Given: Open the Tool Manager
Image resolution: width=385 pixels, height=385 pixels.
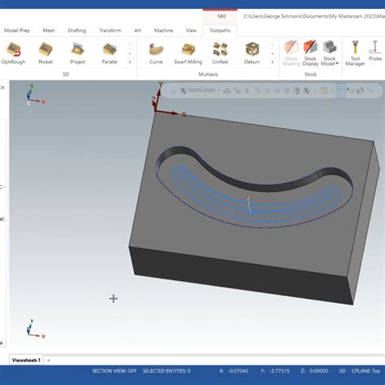Looking at the screenshot, I should coord(355,54).
